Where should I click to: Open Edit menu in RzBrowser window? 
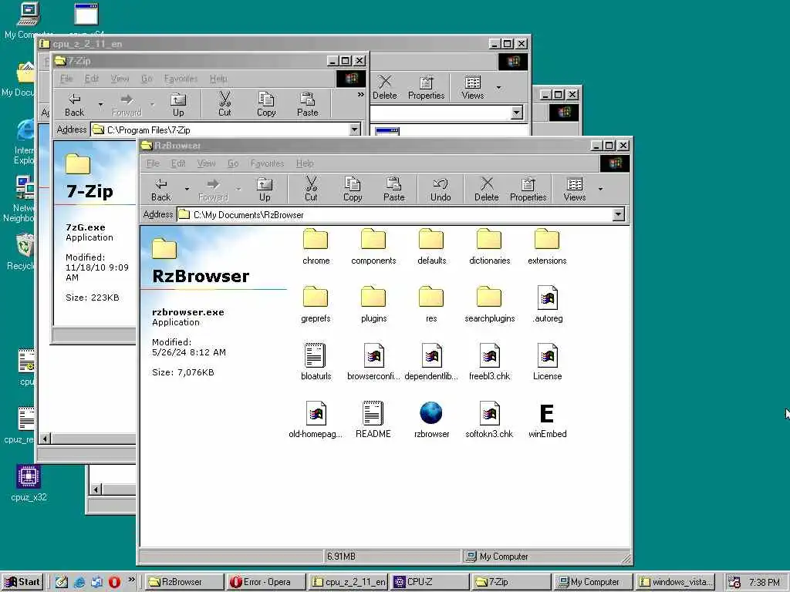coord(178,163)
